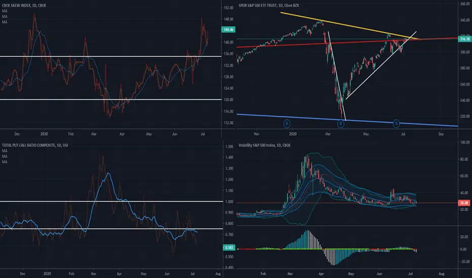Select the white horizontal line at 1.000 put call ratio
Viewport: 472px width, 278px height.
[111, 201]
